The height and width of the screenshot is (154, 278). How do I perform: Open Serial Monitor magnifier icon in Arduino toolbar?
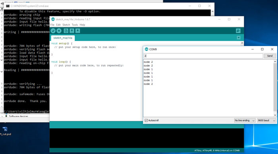(x=238, y=31)
